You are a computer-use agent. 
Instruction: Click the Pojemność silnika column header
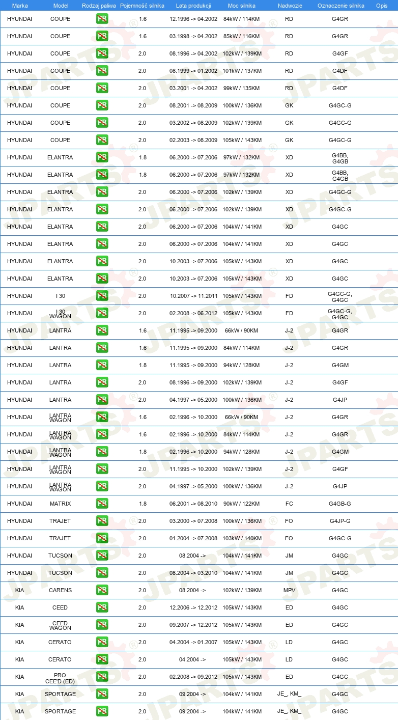click(142, 6)
